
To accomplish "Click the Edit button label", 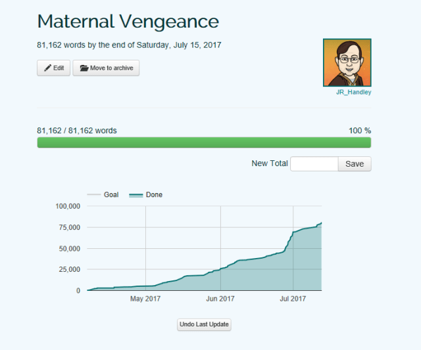I will point(59,68).
